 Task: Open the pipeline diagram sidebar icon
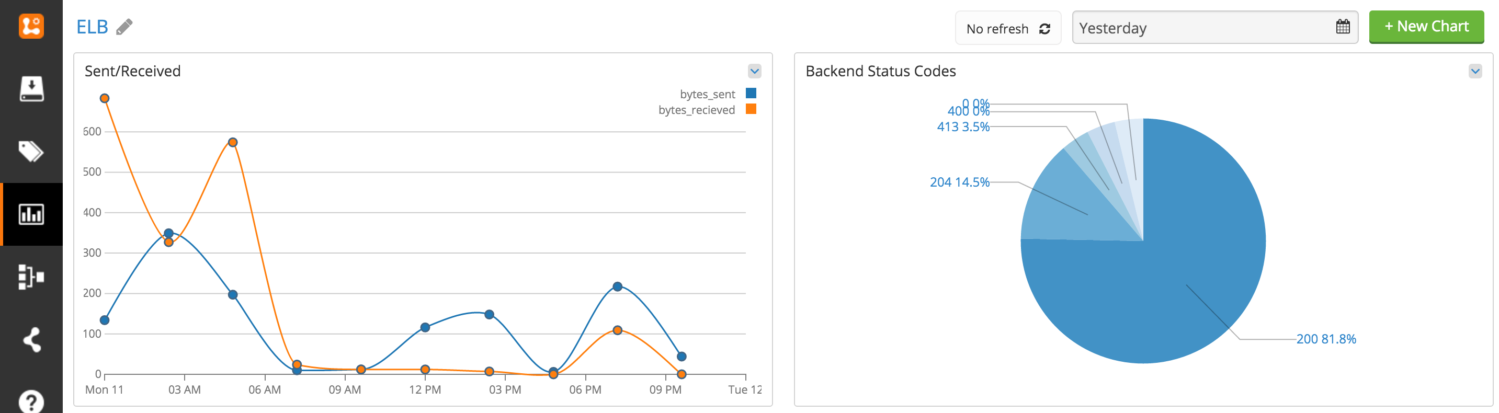click(x=31, y=277)
